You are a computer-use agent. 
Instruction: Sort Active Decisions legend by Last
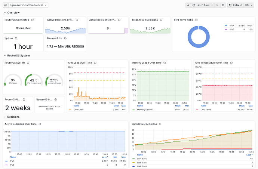coord(105,157)
